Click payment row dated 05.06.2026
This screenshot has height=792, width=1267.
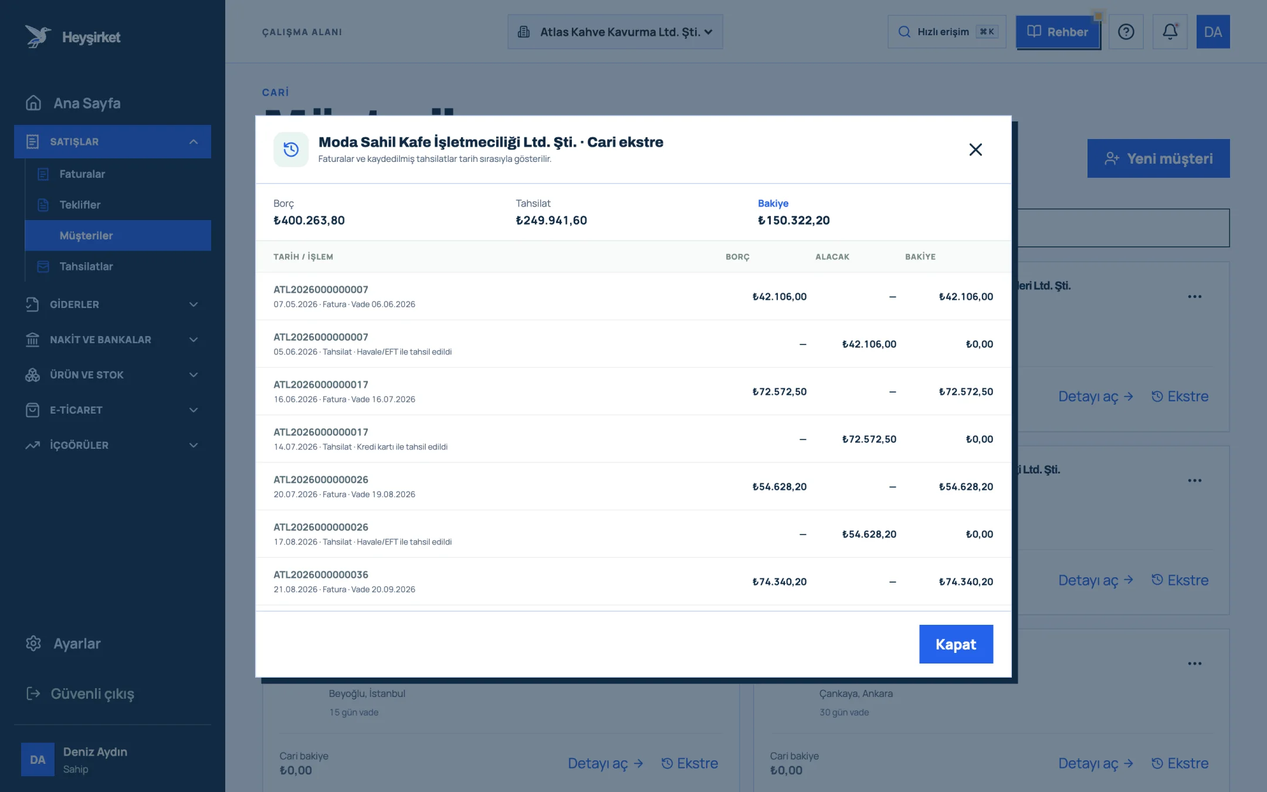(633, 344)
